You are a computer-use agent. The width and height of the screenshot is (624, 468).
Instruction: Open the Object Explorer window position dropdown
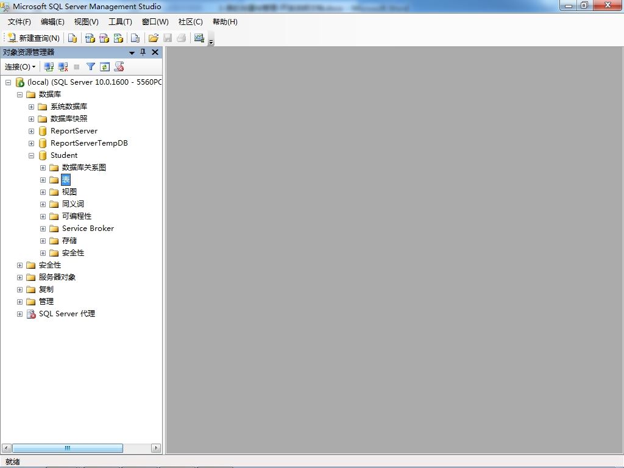coord(132,52)
